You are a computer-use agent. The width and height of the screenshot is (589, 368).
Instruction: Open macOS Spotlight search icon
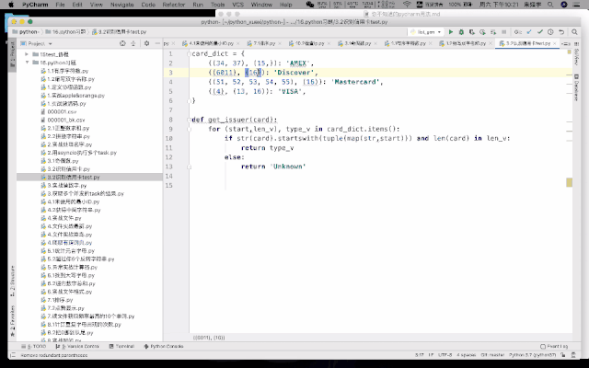550,5
